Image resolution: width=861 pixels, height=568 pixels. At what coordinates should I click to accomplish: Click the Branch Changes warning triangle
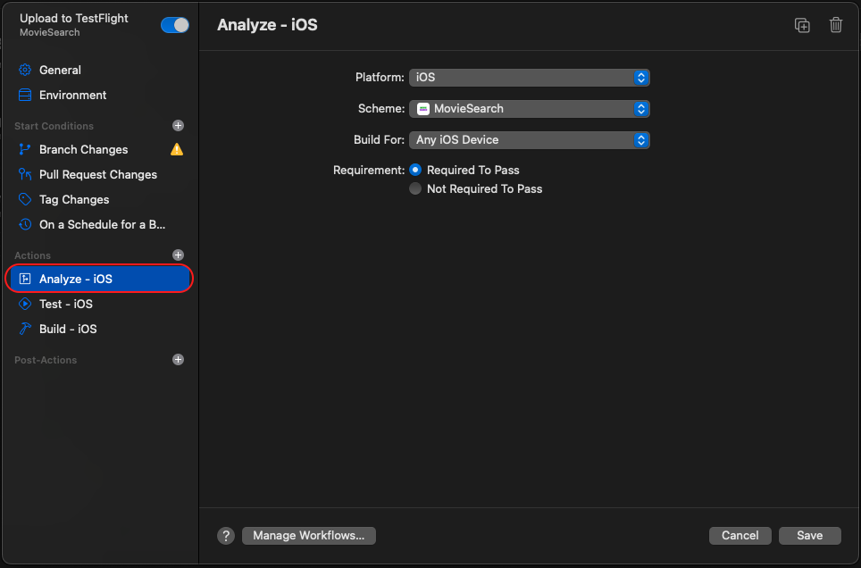[177, 149]
